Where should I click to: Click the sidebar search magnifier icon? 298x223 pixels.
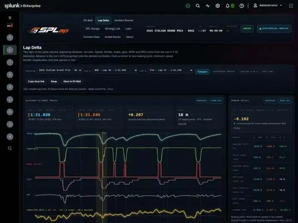10,148
